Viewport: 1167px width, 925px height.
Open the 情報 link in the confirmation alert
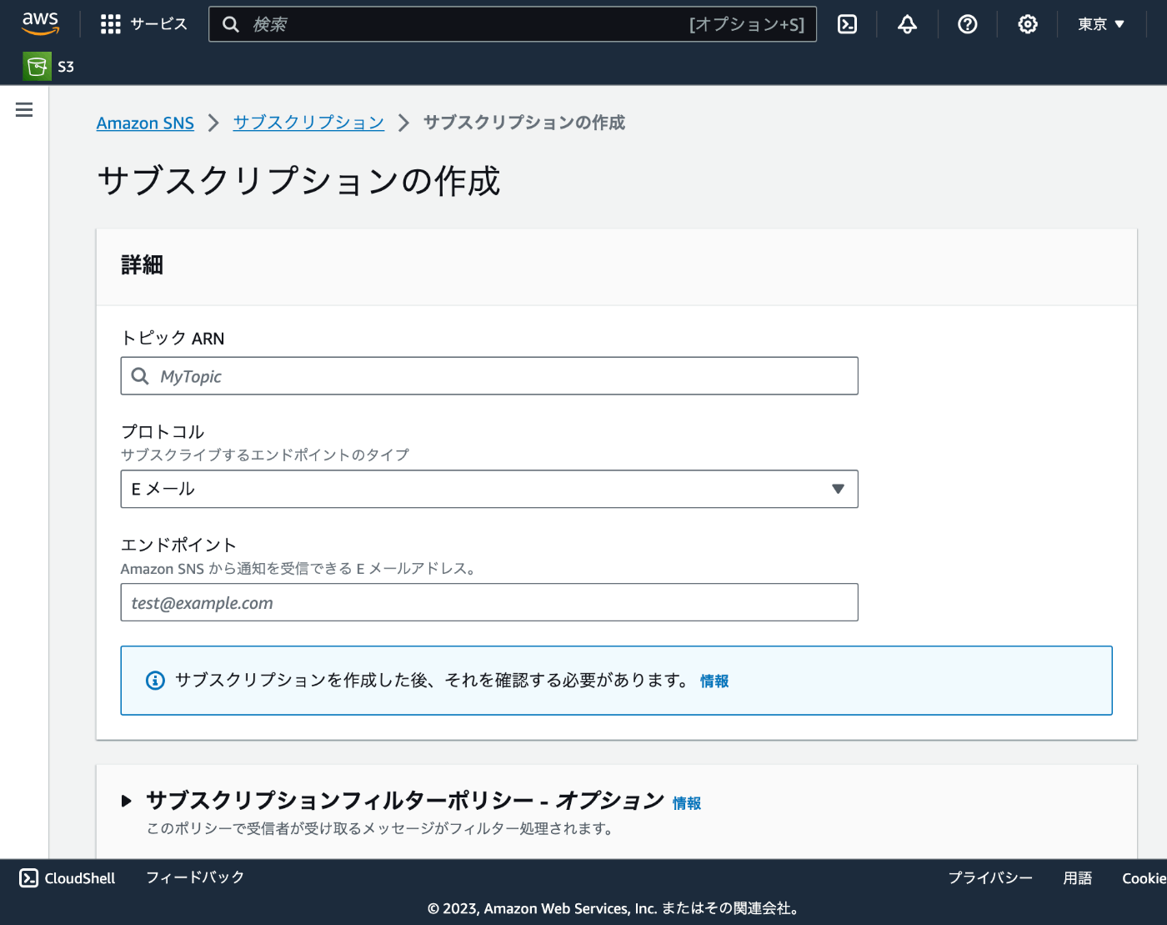click(714, 681)
